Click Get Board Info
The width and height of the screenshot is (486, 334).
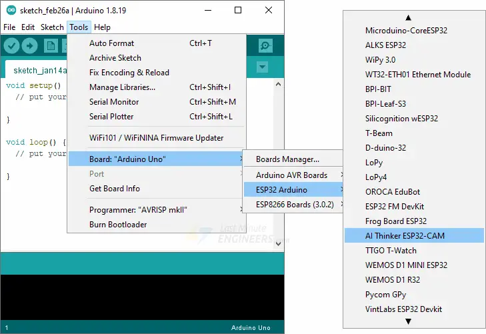coord(156,189)
